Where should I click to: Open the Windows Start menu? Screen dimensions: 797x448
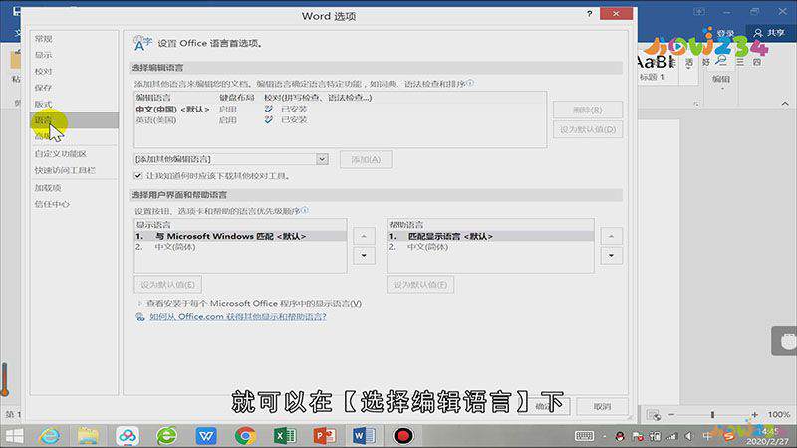[x=14, y=436]
